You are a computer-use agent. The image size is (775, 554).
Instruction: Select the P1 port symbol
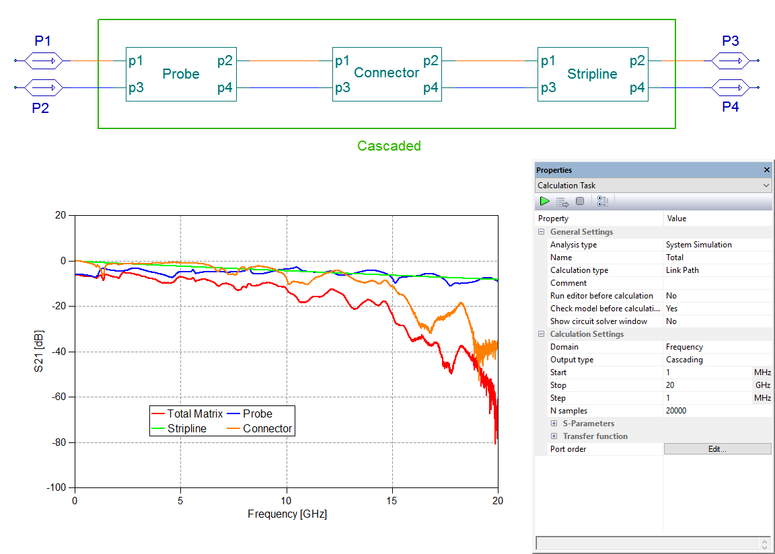[44, 61]
